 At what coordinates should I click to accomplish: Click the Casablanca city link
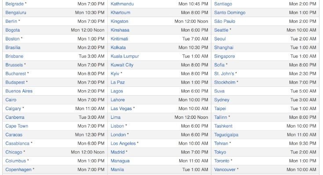(17, 143)
